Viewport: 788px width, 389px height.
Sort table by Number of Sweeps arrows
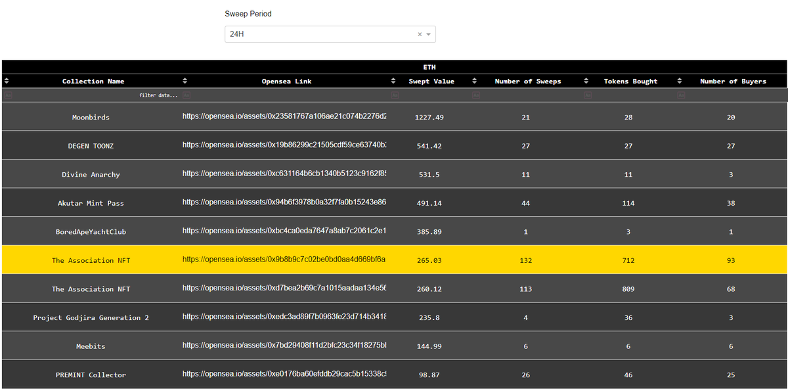tap(473, 81)
